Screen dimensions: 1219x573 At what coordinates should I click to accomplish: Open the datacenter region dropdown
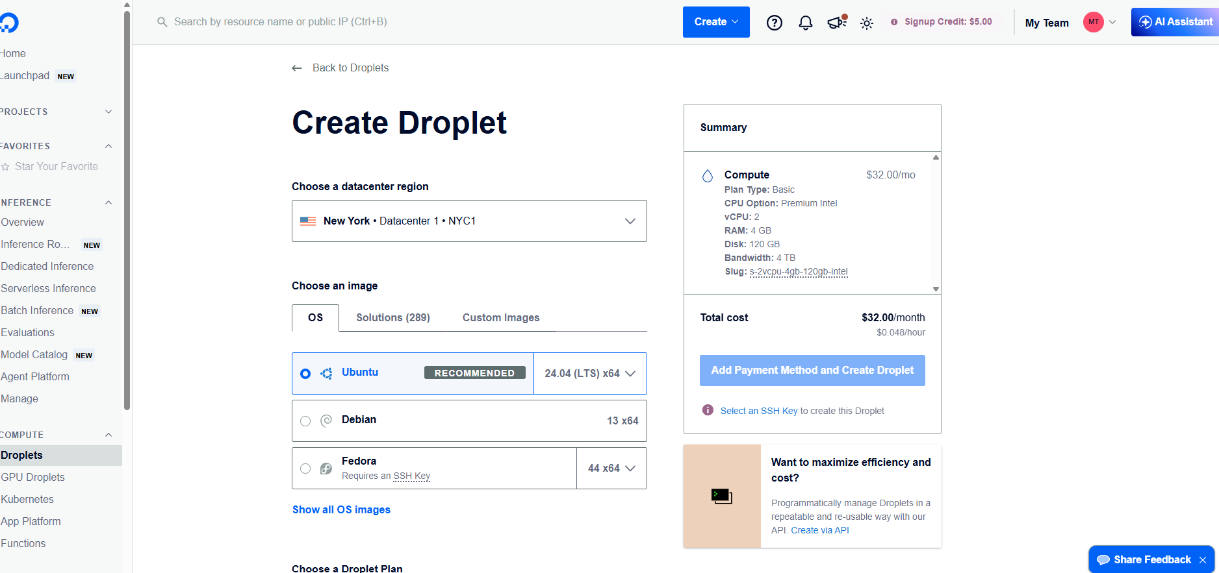[x=469, y=221]
